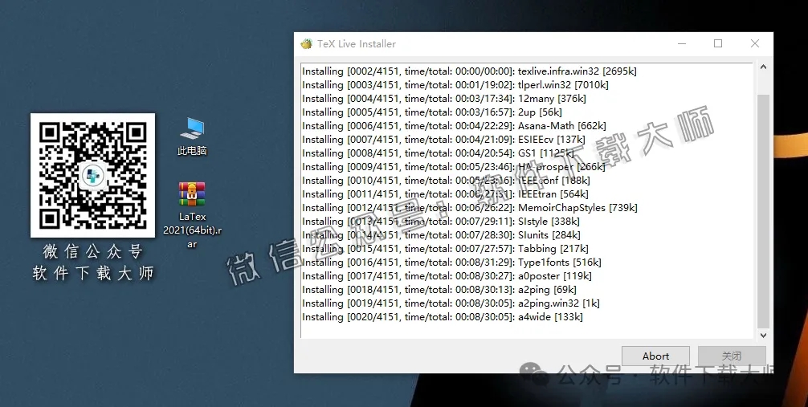
Task: Click log line for GS1 package
Action: [x=438, y=153]
